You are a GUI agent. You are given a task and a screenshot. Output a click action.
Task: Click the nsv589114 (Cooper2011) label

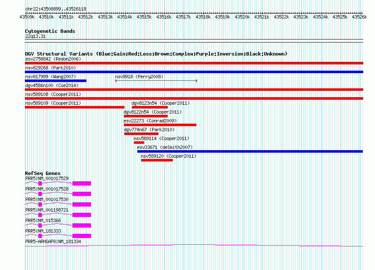161,138
